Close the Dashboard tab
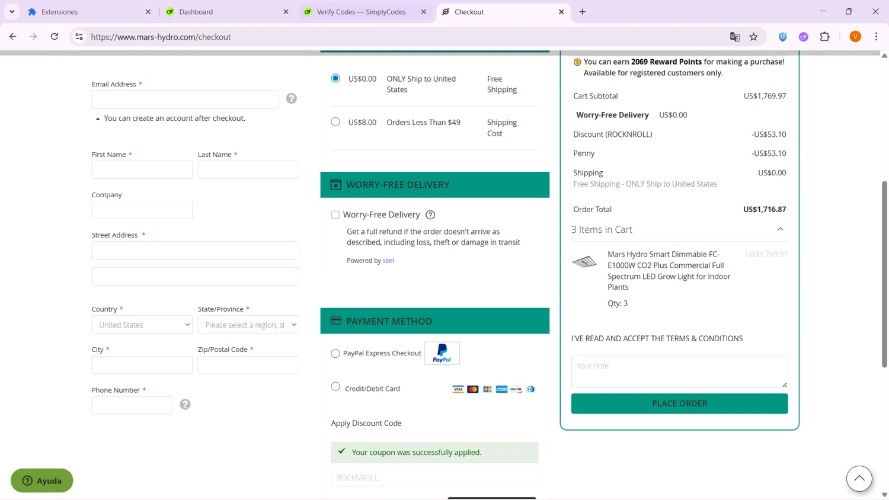This screenshot has height=500, width=889. [x=286, y=12]
